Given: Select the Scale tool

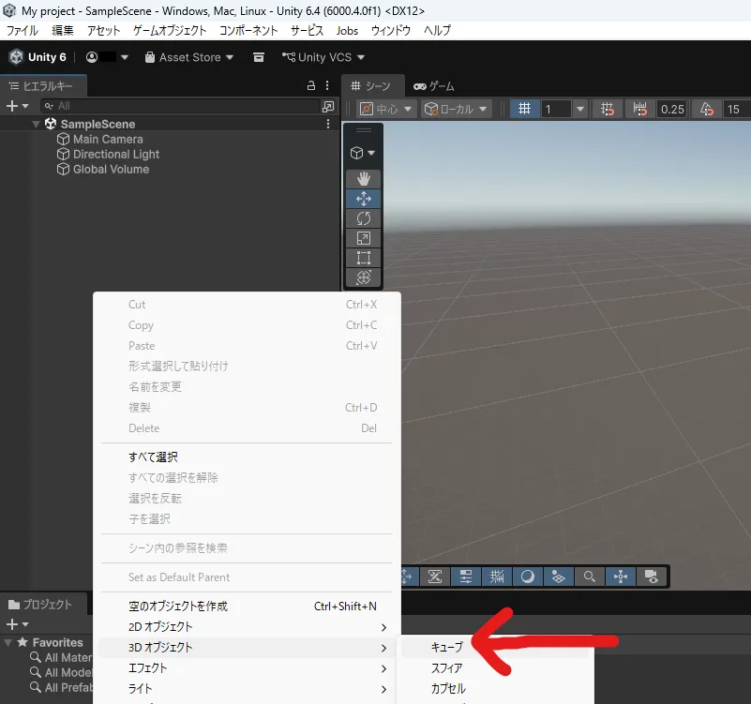Looking at the screenshot, I should [x=364, y=238].
